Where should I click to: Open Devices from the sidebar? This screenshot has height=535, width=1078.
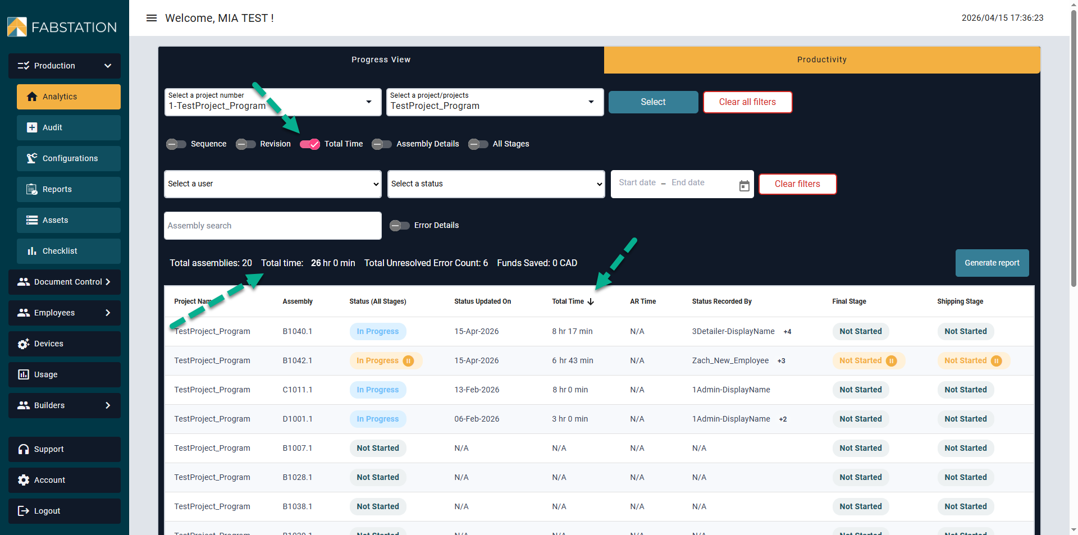(65, 344)
